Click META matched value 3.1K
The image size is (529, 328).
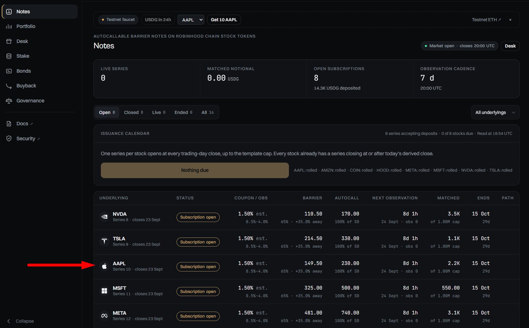pos(454,313)
